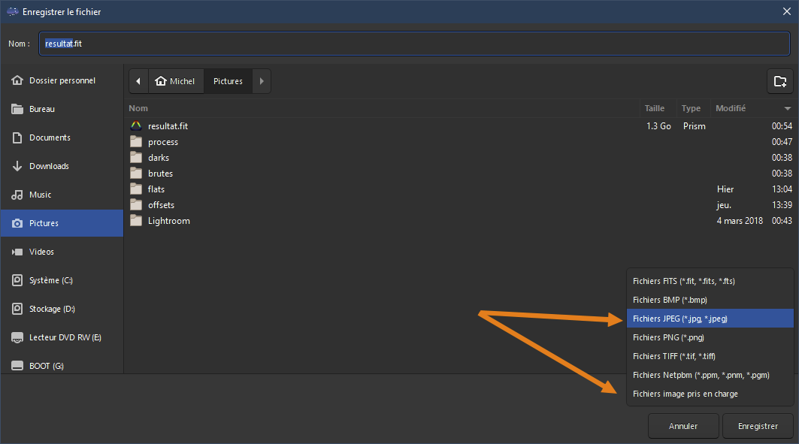This screenshot has height=444, width=799.
Task: Click the flats folder icon
Action: pyautogui.click(x=136, y=189)
